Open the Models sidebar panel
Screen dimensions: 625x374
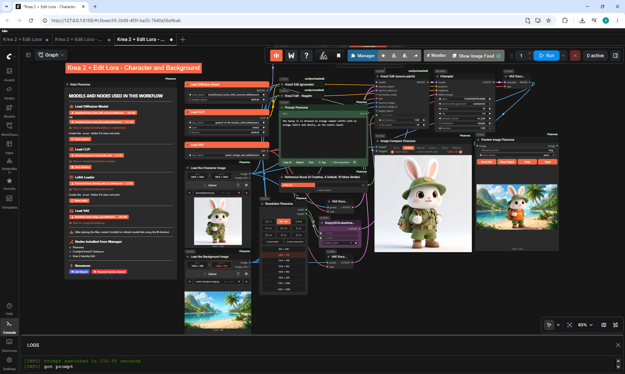tap(9, 111)
